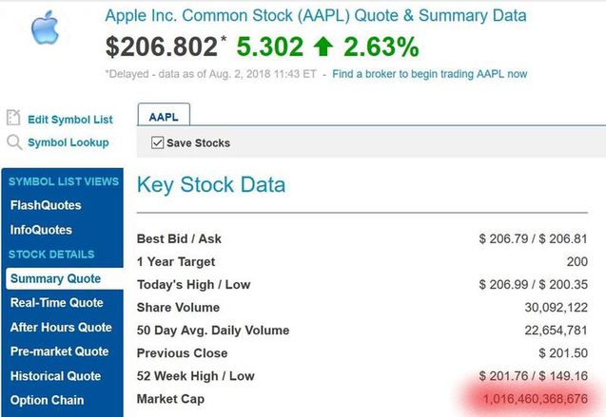Toggle the Save Stocks checkbox

pyautogui.click(x=157, y=142)
